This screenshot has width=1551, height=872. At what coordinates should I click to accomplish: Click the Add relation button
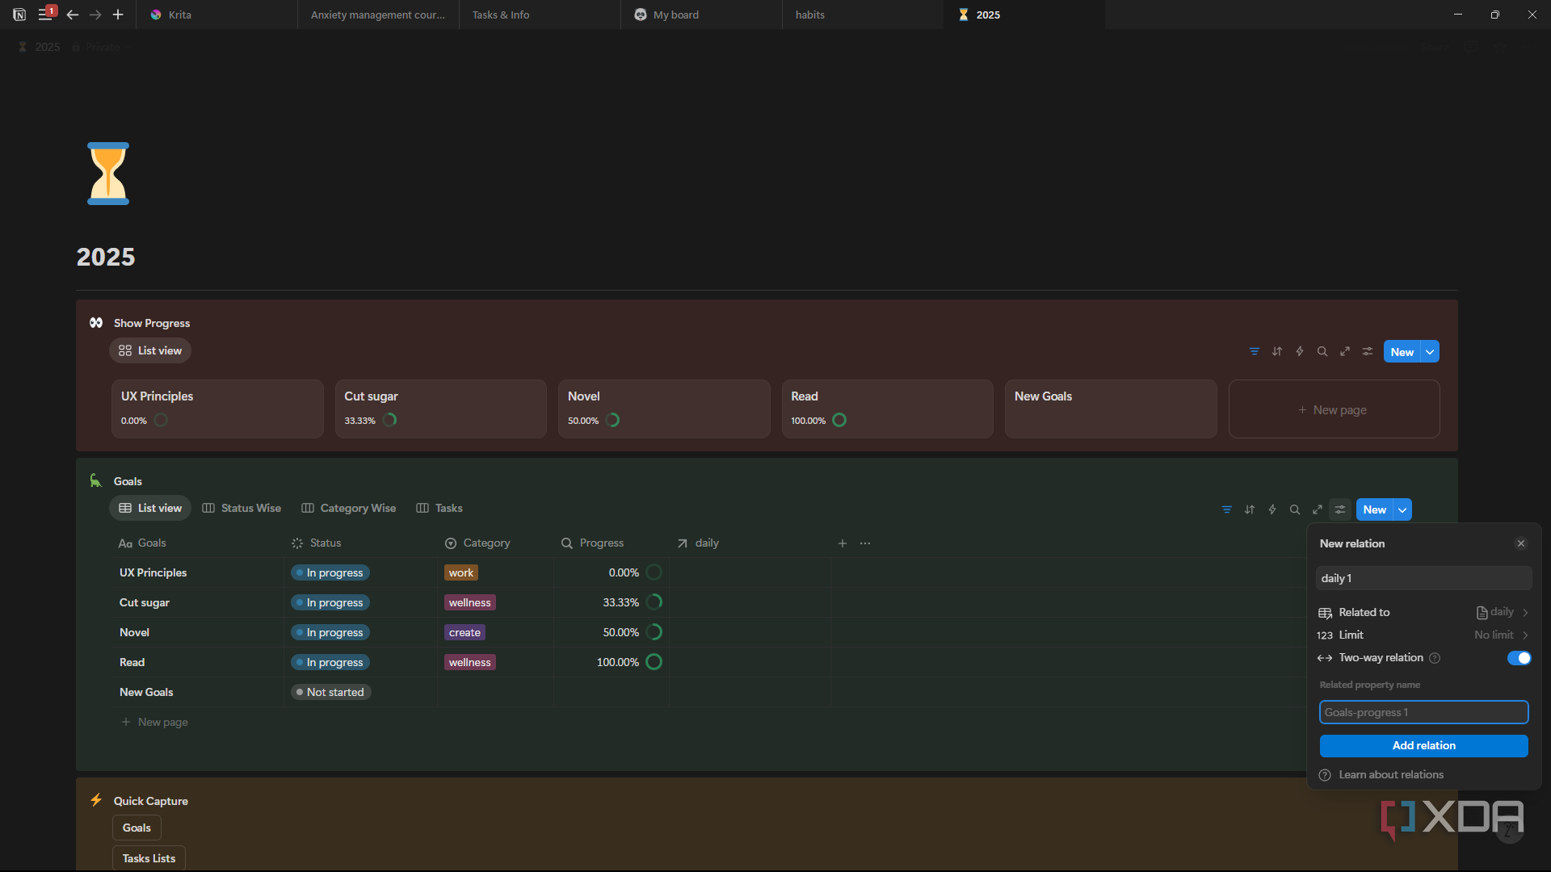[x=1423, y=745]
